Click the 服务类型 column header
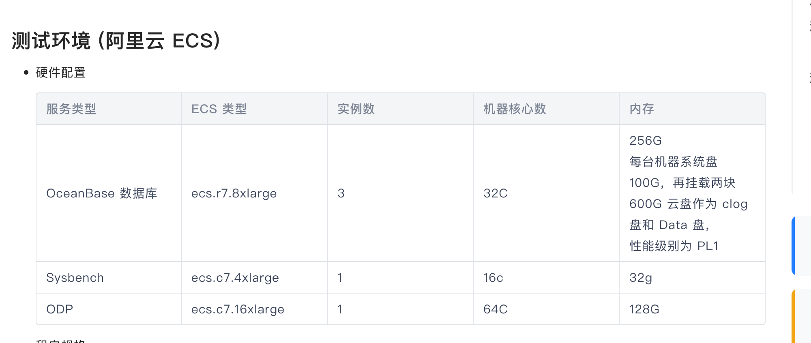811x343 pixels. point(71,109)
